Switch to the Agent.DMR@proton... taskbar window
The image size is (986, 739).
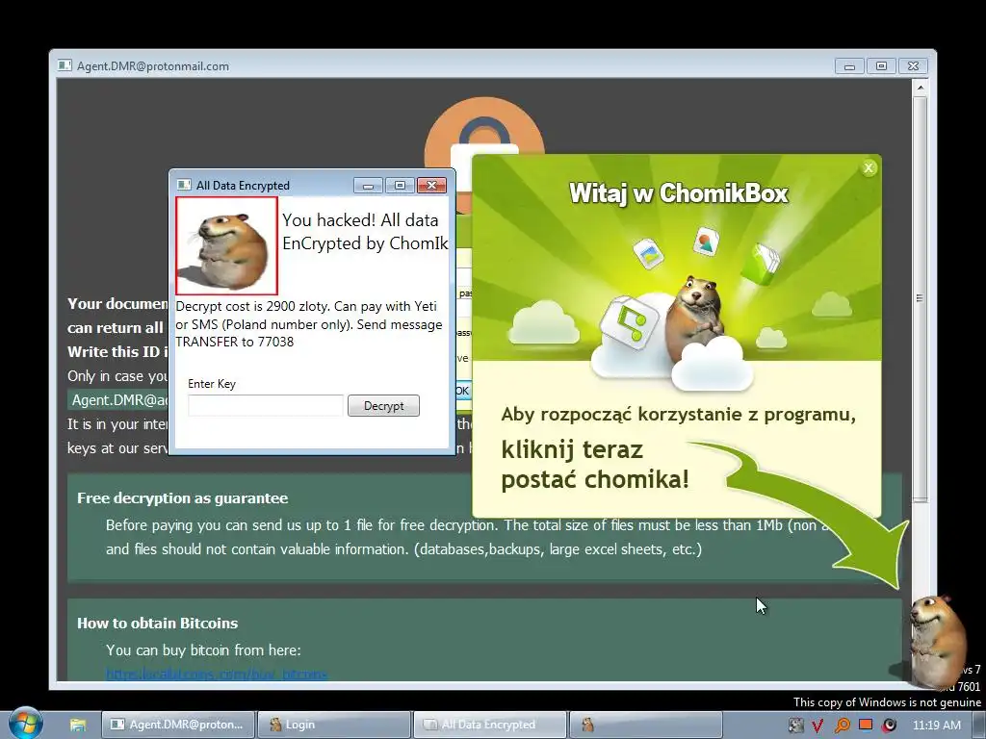point(178,725)
